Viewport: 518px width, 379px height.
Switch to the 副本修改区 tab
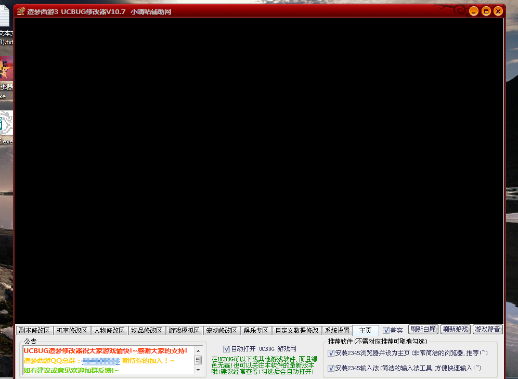coord(34,331)
